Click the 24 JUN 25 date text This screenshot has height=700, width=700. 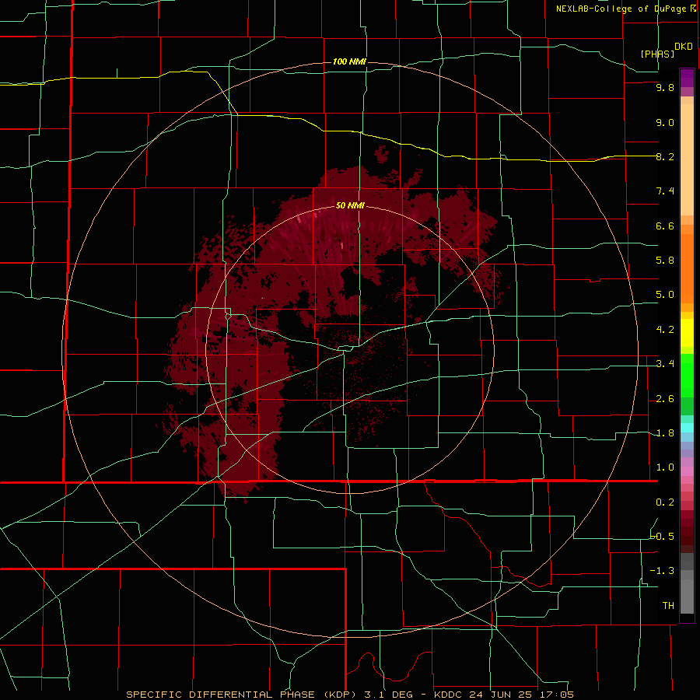(502, 695)
